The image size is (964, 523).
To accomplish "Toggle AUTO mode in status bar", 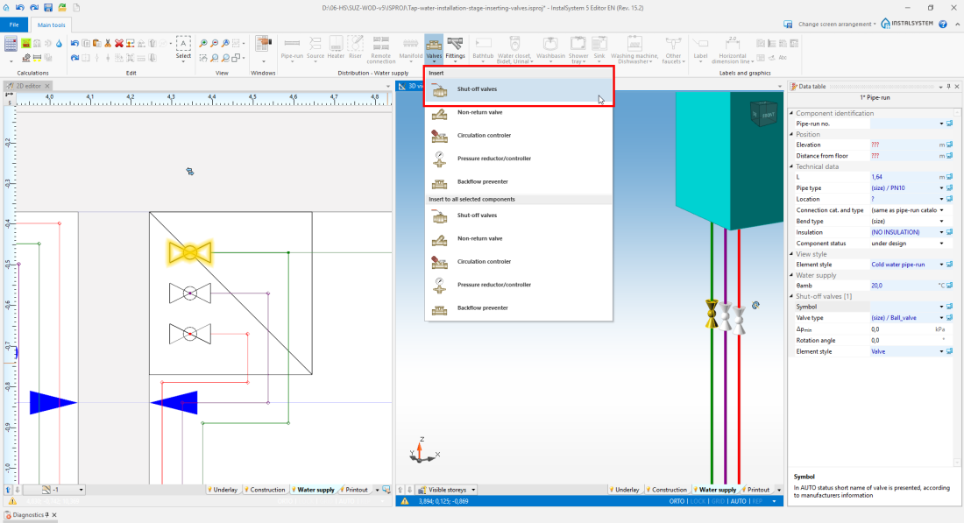I will coord(739,501).
